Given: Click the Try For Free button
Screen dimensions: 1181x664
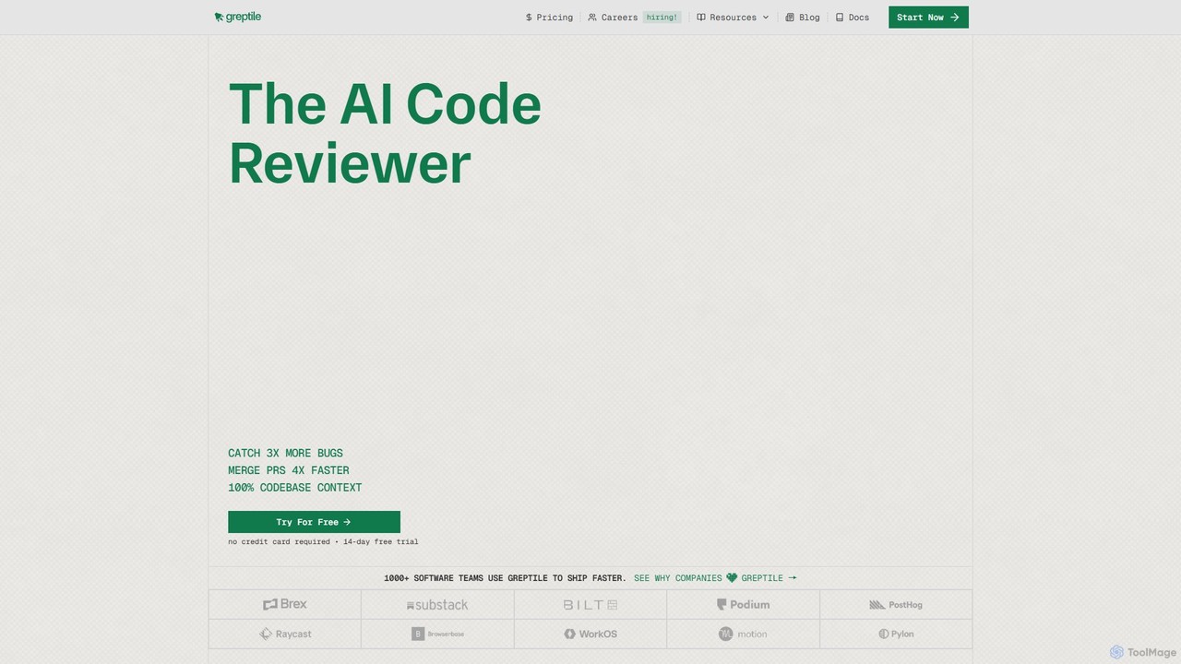Looking at the screenshot, I should (x=314, y=522).
